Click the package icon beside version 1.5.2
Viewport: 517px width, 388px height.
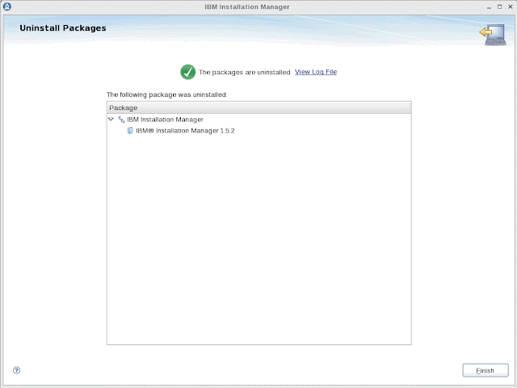pos(130,131)
